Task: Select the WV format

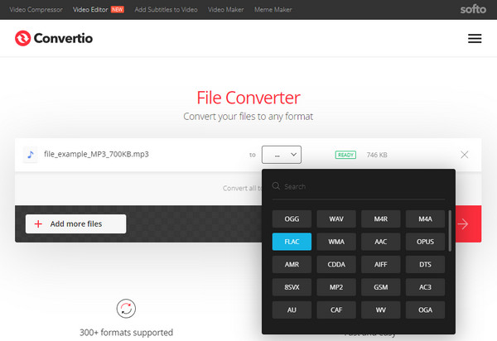Action: tap(381, 310)
